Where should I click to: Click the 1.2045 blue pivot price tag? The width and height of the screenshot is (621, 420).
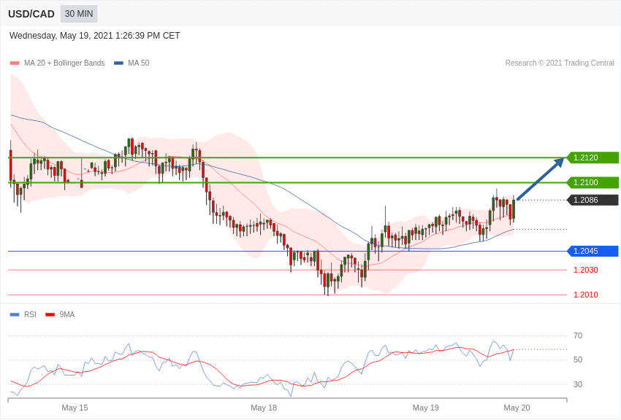pos(593,251)
